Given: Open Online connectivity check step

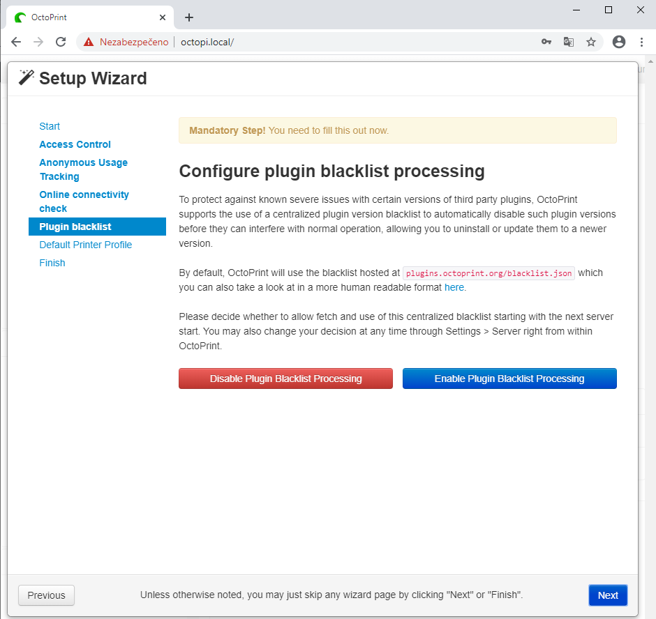Looking at the screenshot, I should click(84, 201).
